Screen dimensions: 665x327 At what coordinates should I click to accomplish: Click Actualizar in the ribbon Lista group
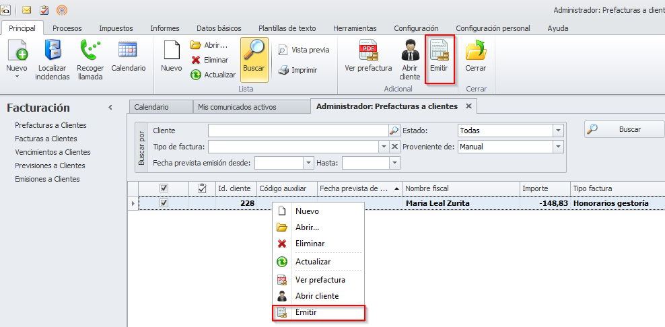click(213, 75)
